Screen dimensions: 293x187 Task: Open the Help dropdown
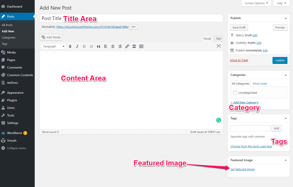pos(281,3)
